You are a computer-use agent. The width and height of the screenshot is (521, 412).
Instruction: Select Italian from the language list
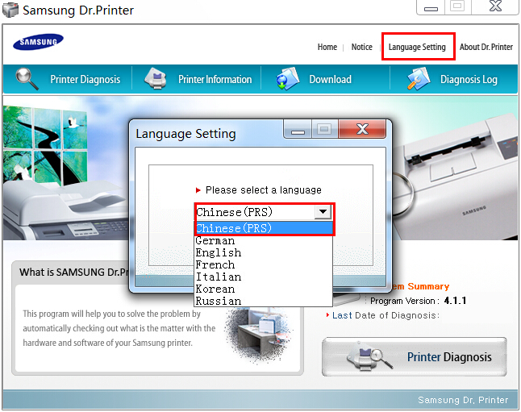point(264,277)
